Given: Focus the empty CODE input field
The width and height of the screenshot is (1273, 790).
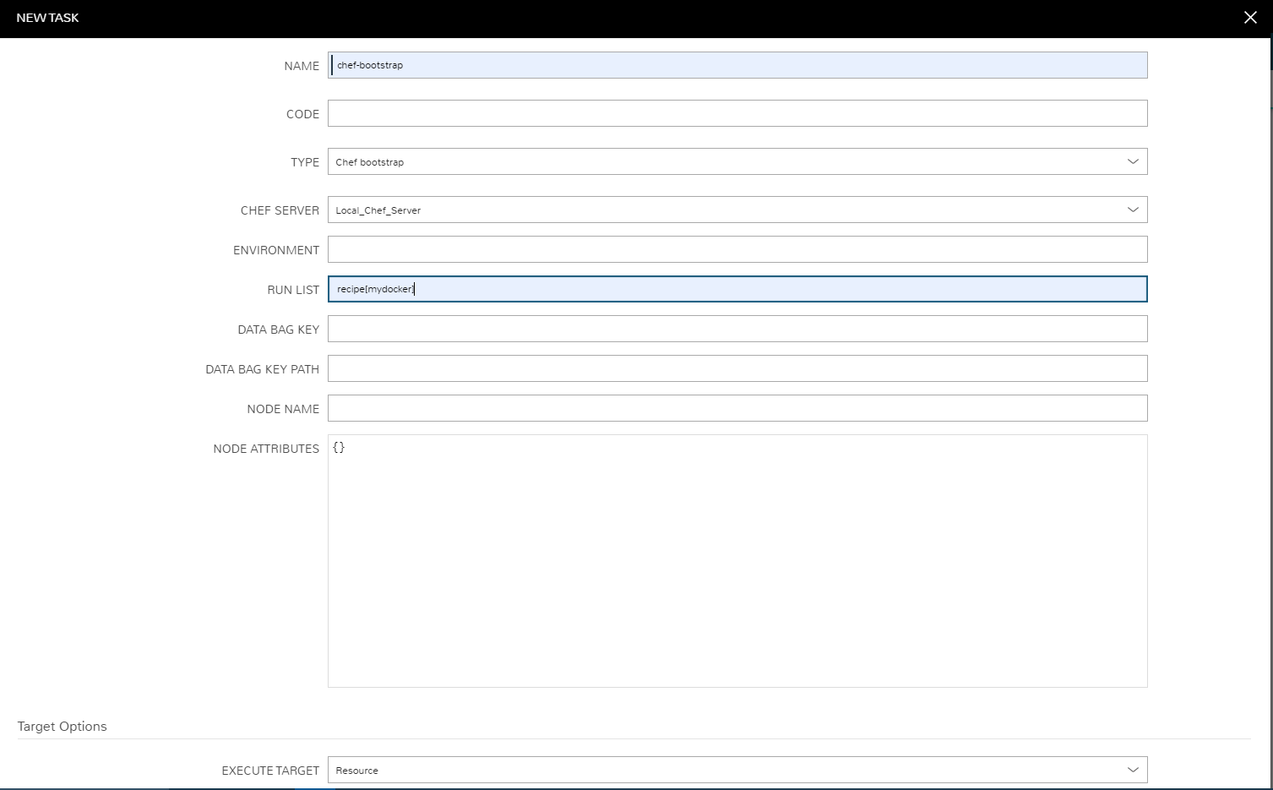Looking at the screenshot, I should pos(737,113).
